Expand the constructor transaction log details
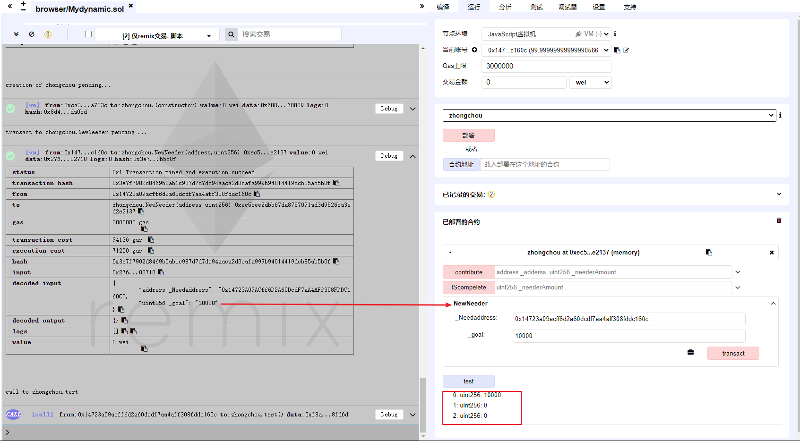The height and width of the screenshot is (441, 800). [x=413, y=109]
